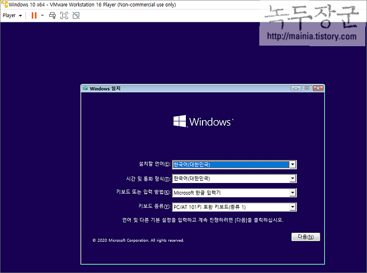Open the 시간 및 통화 형식 dropdown
Screen dimensions: 367x273
(234, 179)
